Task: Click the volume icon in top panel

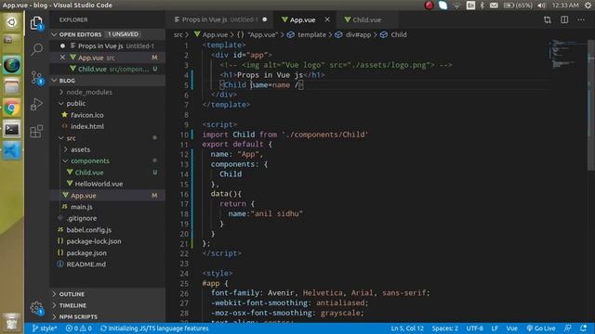Action: point(541,6)
